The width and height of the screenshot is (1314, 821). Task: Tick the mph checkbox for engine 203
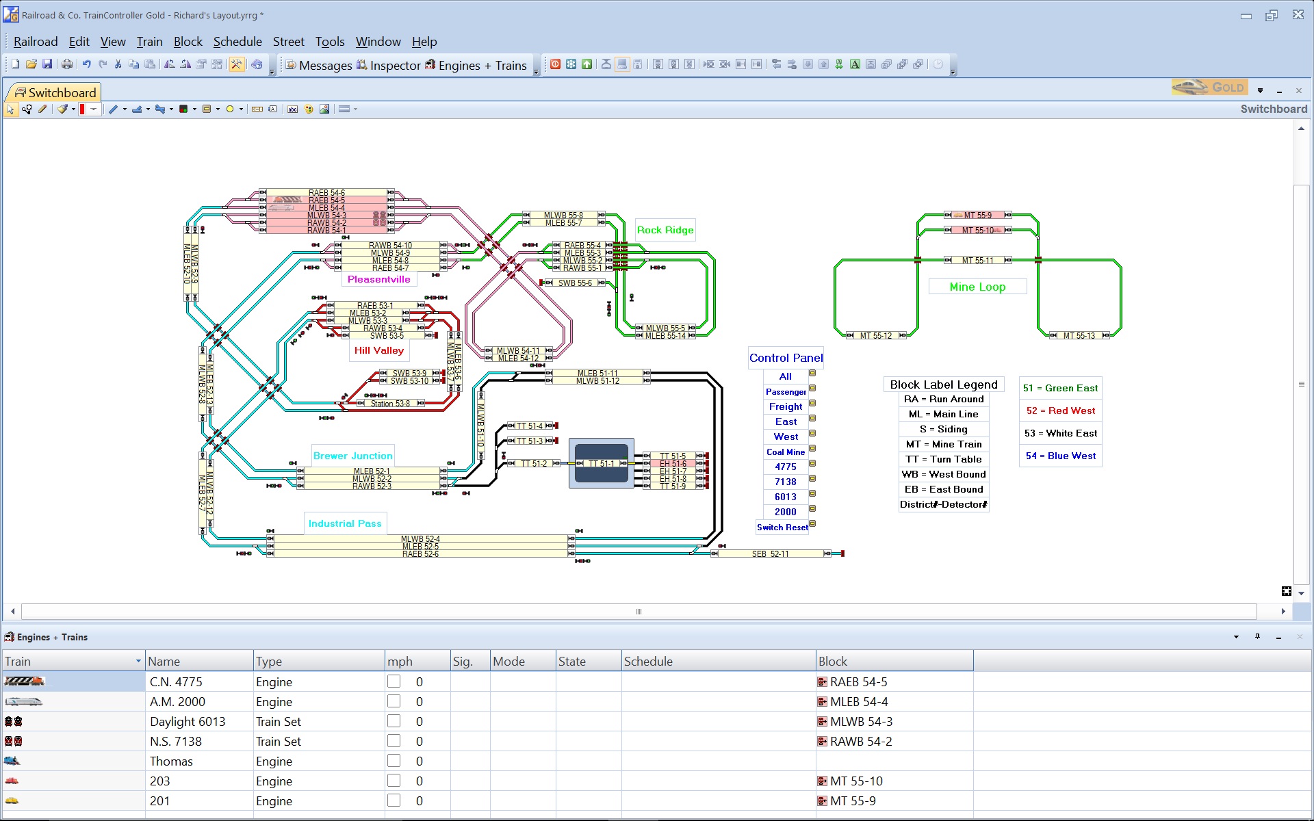394,781
